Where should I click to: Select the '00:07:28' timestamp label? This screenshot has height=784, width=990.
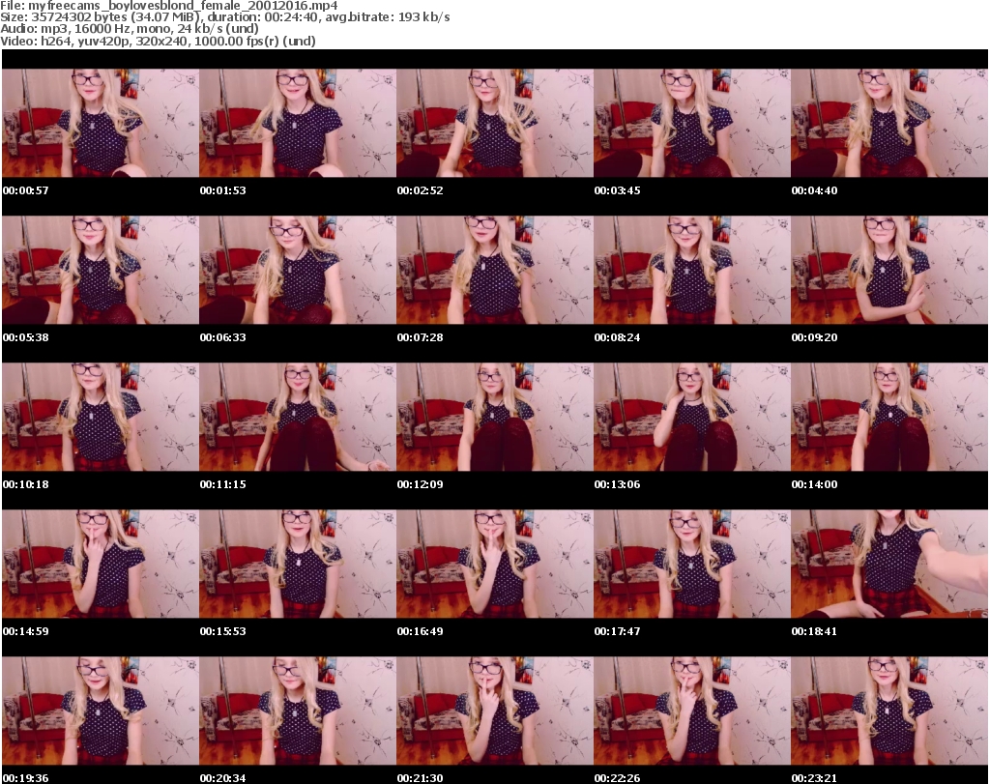(x=420, y=337)
